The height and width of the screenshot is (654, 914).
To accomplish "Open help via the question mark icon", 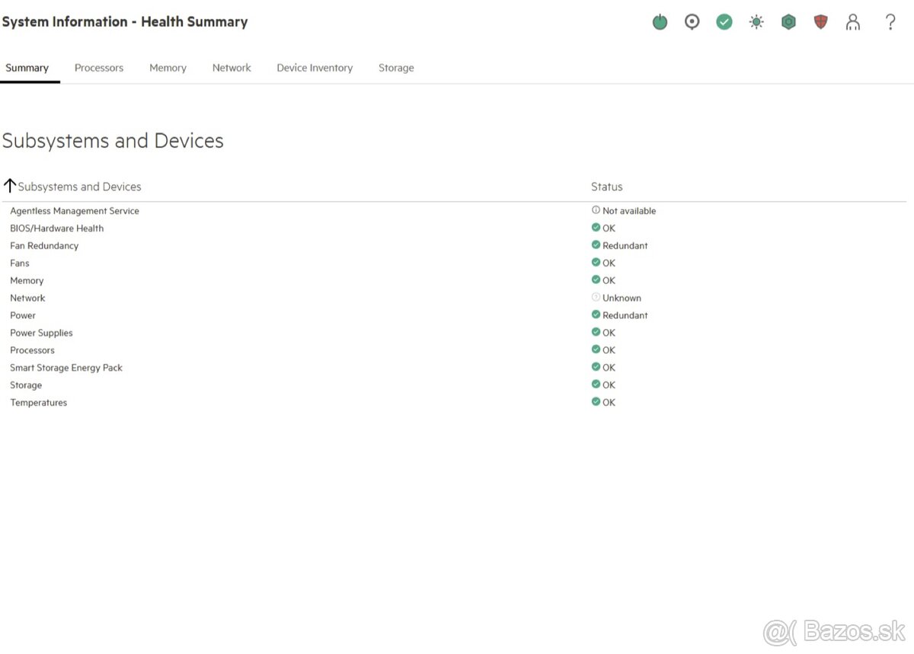I will 890,22.
